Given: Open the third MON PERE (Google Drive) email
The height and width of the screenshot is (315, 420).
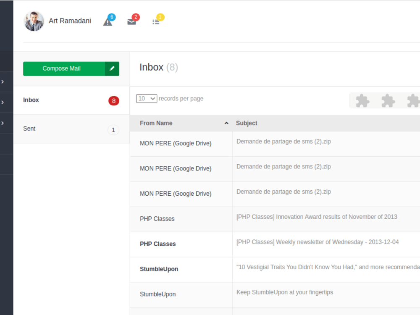Looking at the screenshot, I should point(176,194).
